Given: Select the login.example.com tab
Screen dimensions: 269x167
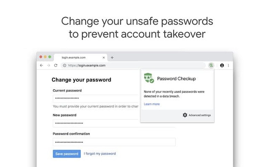Looking at the screenshot, I should coord(74,57).
